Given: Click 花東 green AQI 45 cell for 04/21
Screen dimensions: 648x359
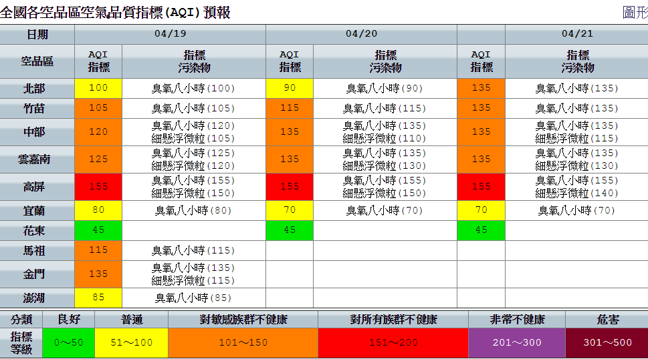Looking at the screenshot, I should click(x=481, y=230).
